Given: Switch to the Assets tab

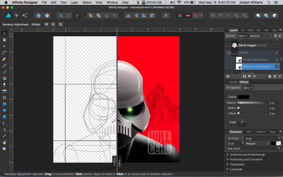Looking at the screenshot, I should [233, 82].
